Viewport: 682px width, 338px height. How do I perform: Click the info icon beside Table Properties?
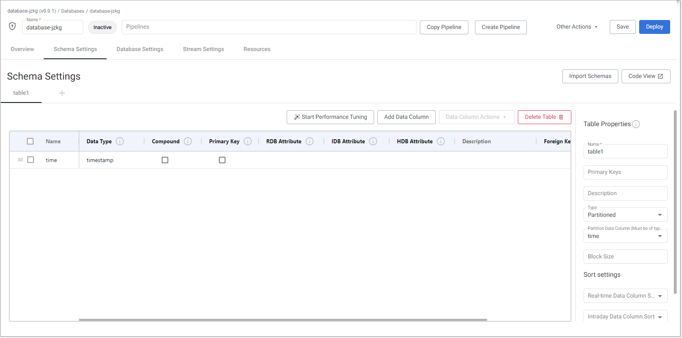tap(636, 124)
